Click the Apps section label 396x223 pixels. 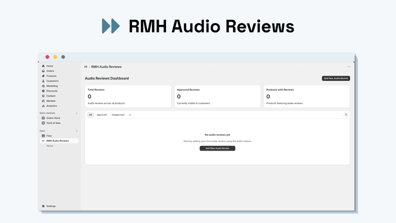click(42, 131)
